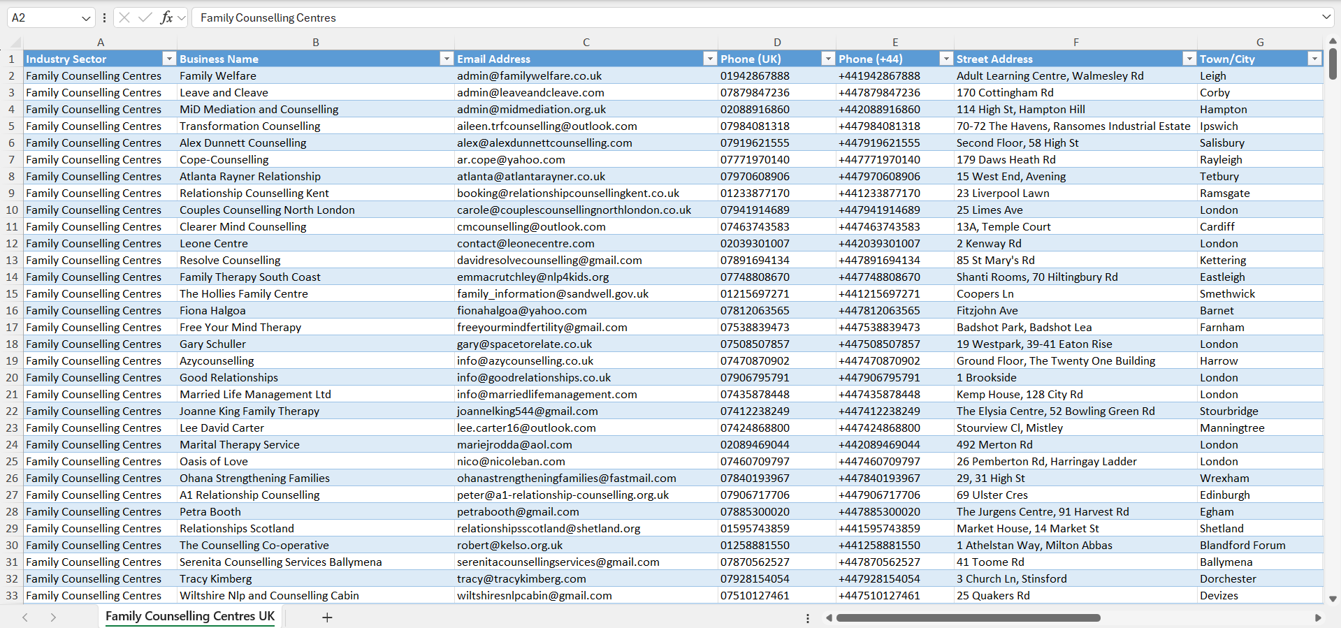Select city cell Eastleigh
The height and width of the screenshot is (628, 1341).
point(1260,277)
